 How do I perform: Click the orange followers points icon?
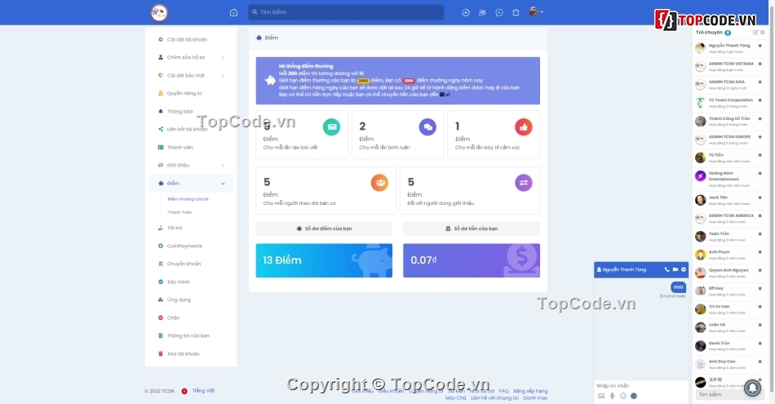[x=379, y=183]
